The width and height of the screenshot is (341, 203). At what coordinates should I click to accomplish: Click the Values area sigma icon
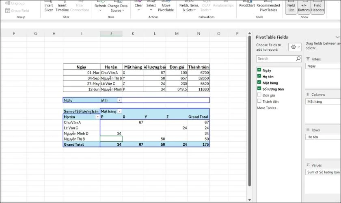(308, 165)
